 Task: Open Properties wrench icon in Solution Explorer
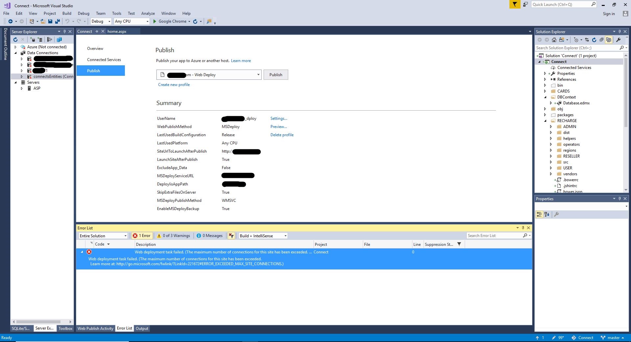click(x=618, y=40)
